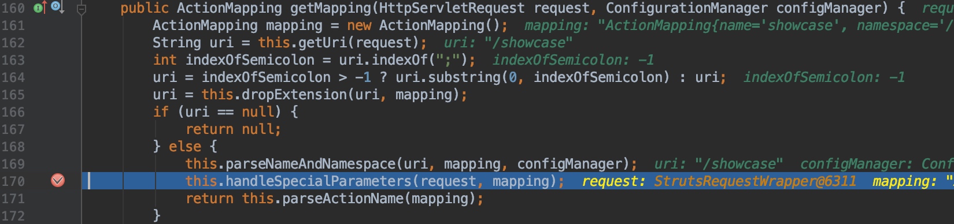Click the StrutsRequestWrapper@6311 inline debug value
Image resolution: width=954 pixels, height=224 pixels.
tap(755, 181)
